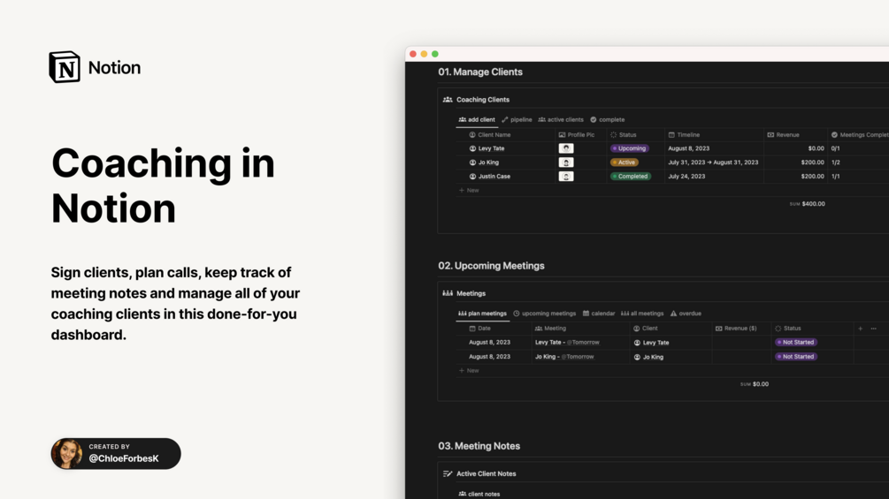This screenshot has height=499, width=889.
Task: Open the Jo King client row
Action: (x=484, y=163)
